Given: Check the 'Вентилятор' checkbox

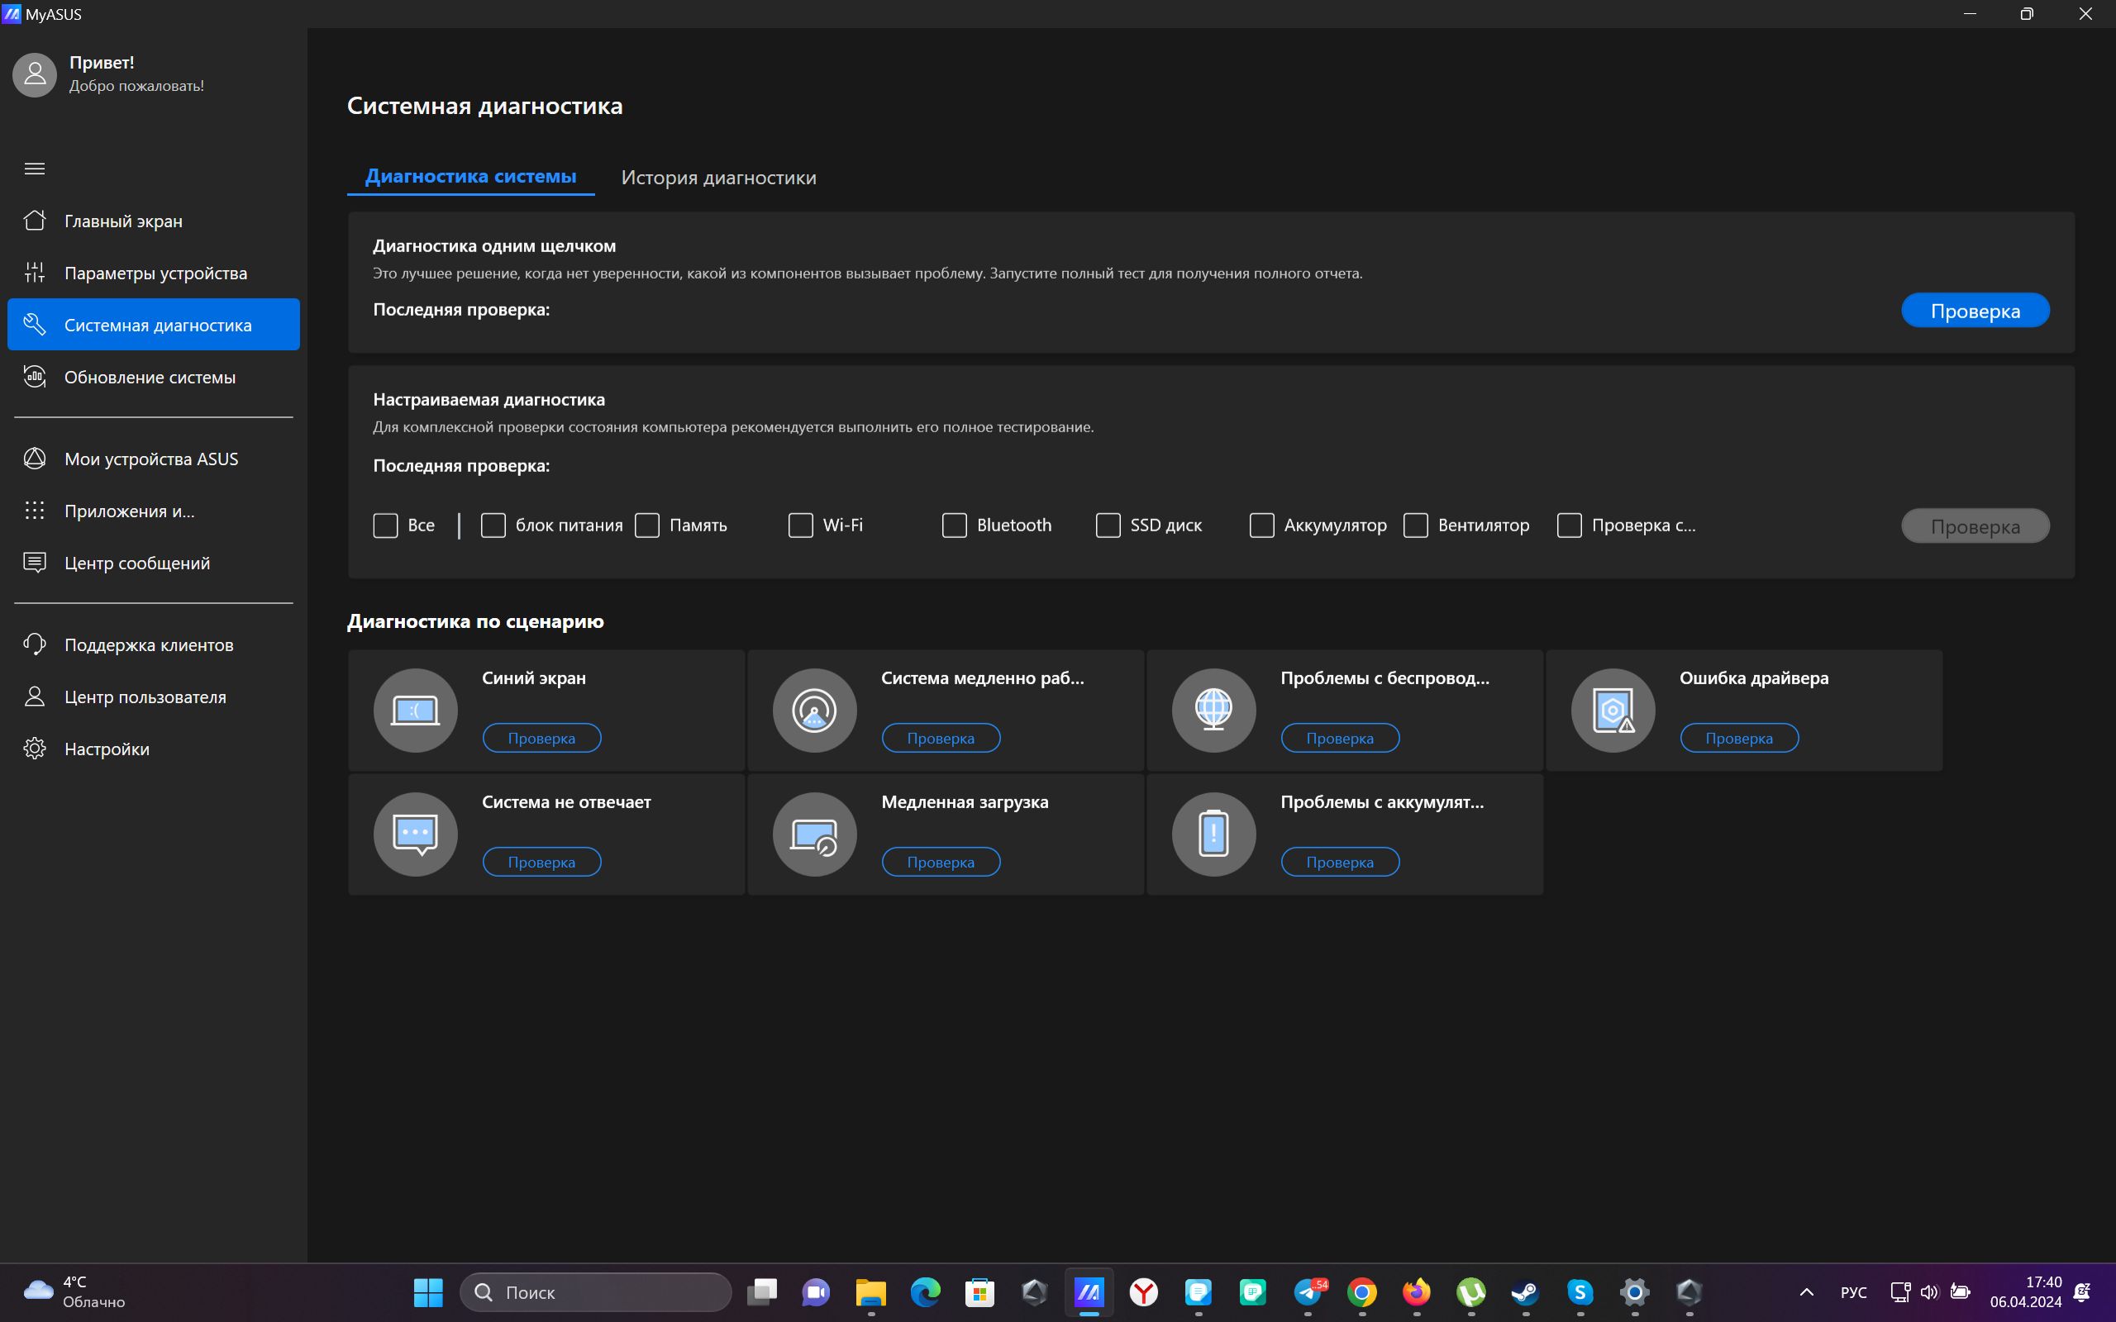Looking at the screenshot, I should [x=1416, y=525].
